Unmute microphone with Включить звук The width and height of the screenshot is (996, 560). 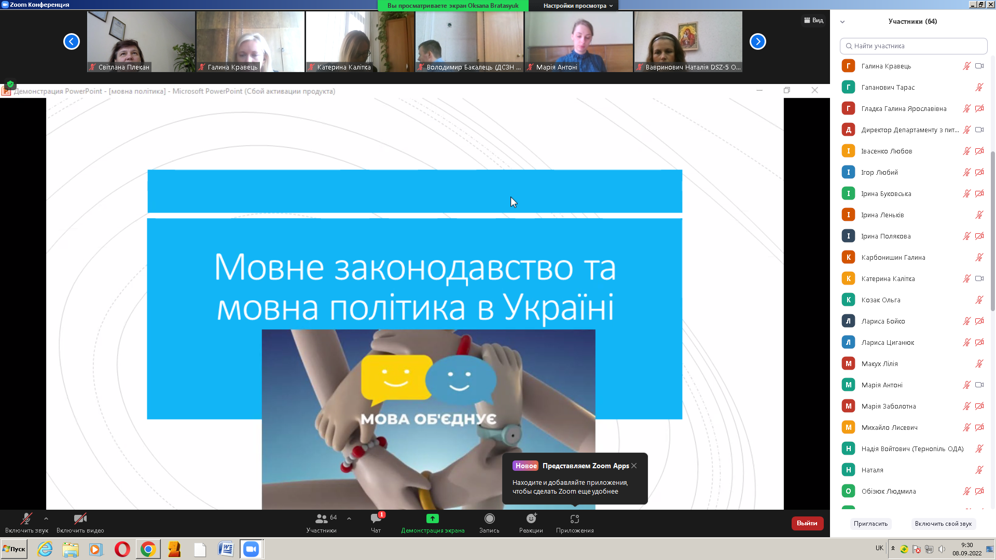pyautogui.click(x=26, y=523)
